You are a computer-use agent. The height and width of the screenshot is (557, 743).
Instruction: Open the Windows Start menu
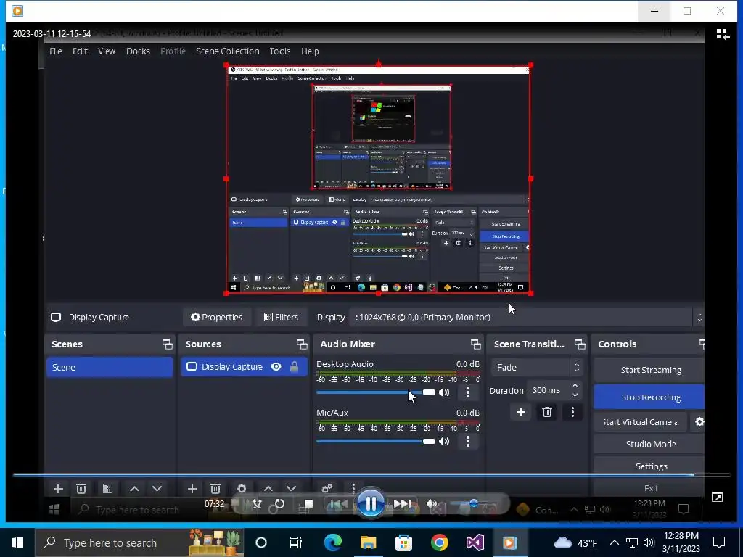pyautogui.click(x=17, y=542)
